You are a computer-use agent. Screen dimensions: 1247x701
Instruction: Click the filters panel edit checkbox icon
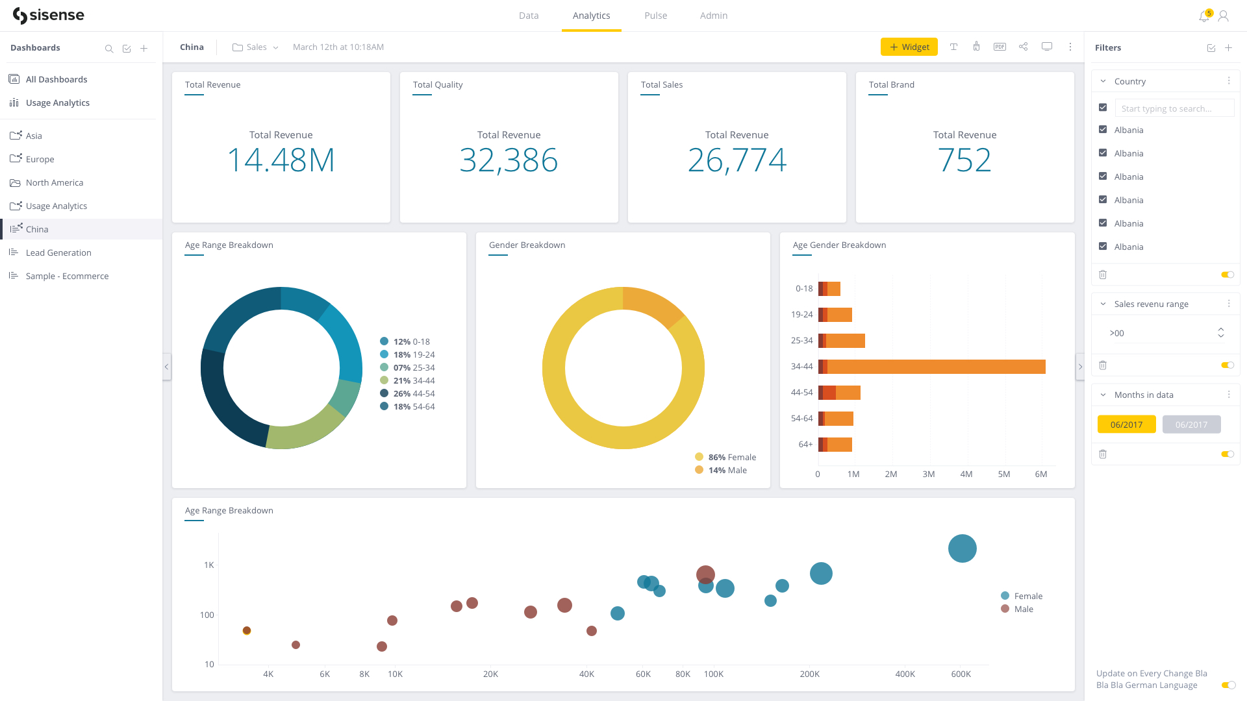[x=1211, y=48]
